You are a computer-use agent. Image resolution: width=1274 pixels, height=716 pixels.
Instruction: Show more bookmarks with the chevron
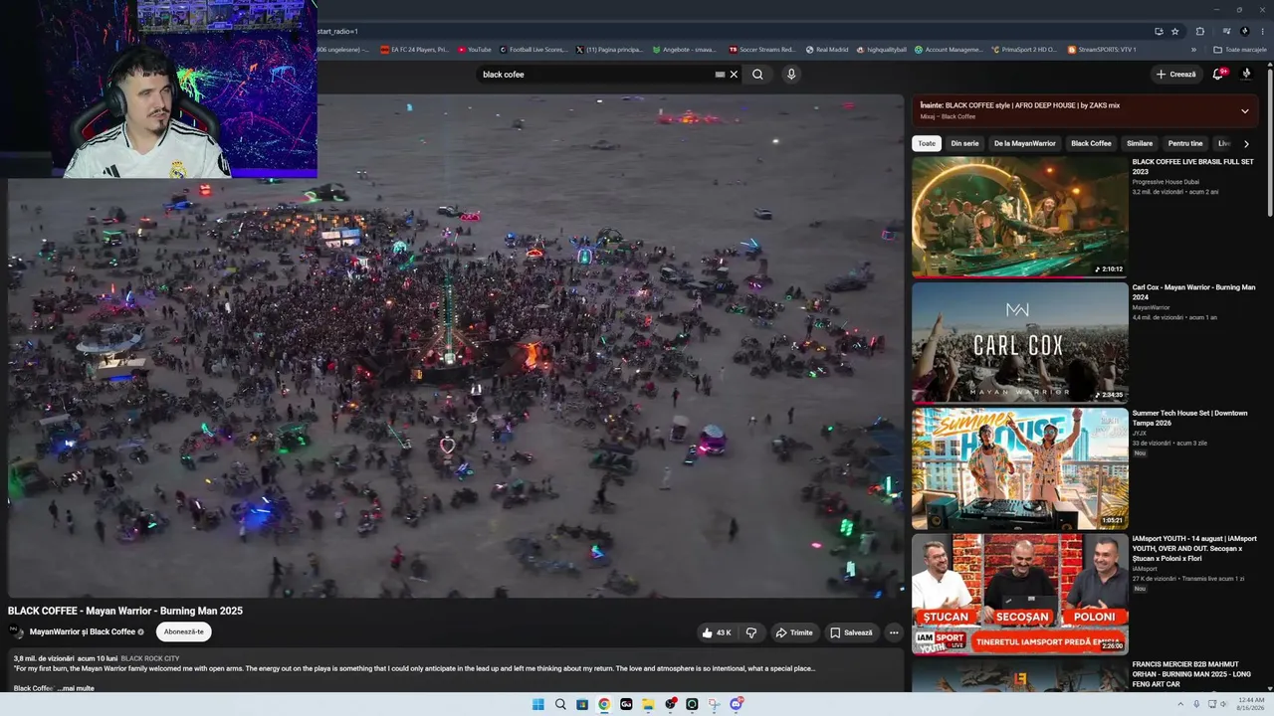pyautogui.click(x=1193, y=50)
